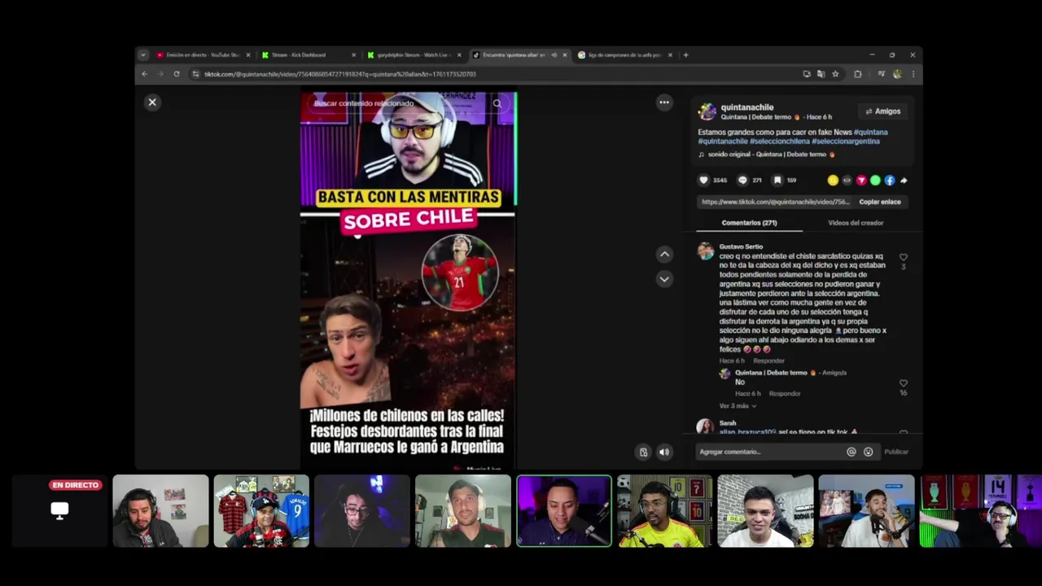This screenshot has width=1042, height=586.
Task: Click browser back arrow
Action: click(x=145, y=74)
